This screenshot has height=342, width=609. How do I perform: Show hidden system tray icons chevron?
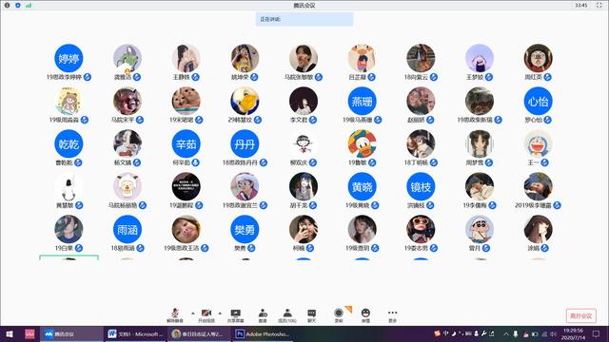coord(506,333)
